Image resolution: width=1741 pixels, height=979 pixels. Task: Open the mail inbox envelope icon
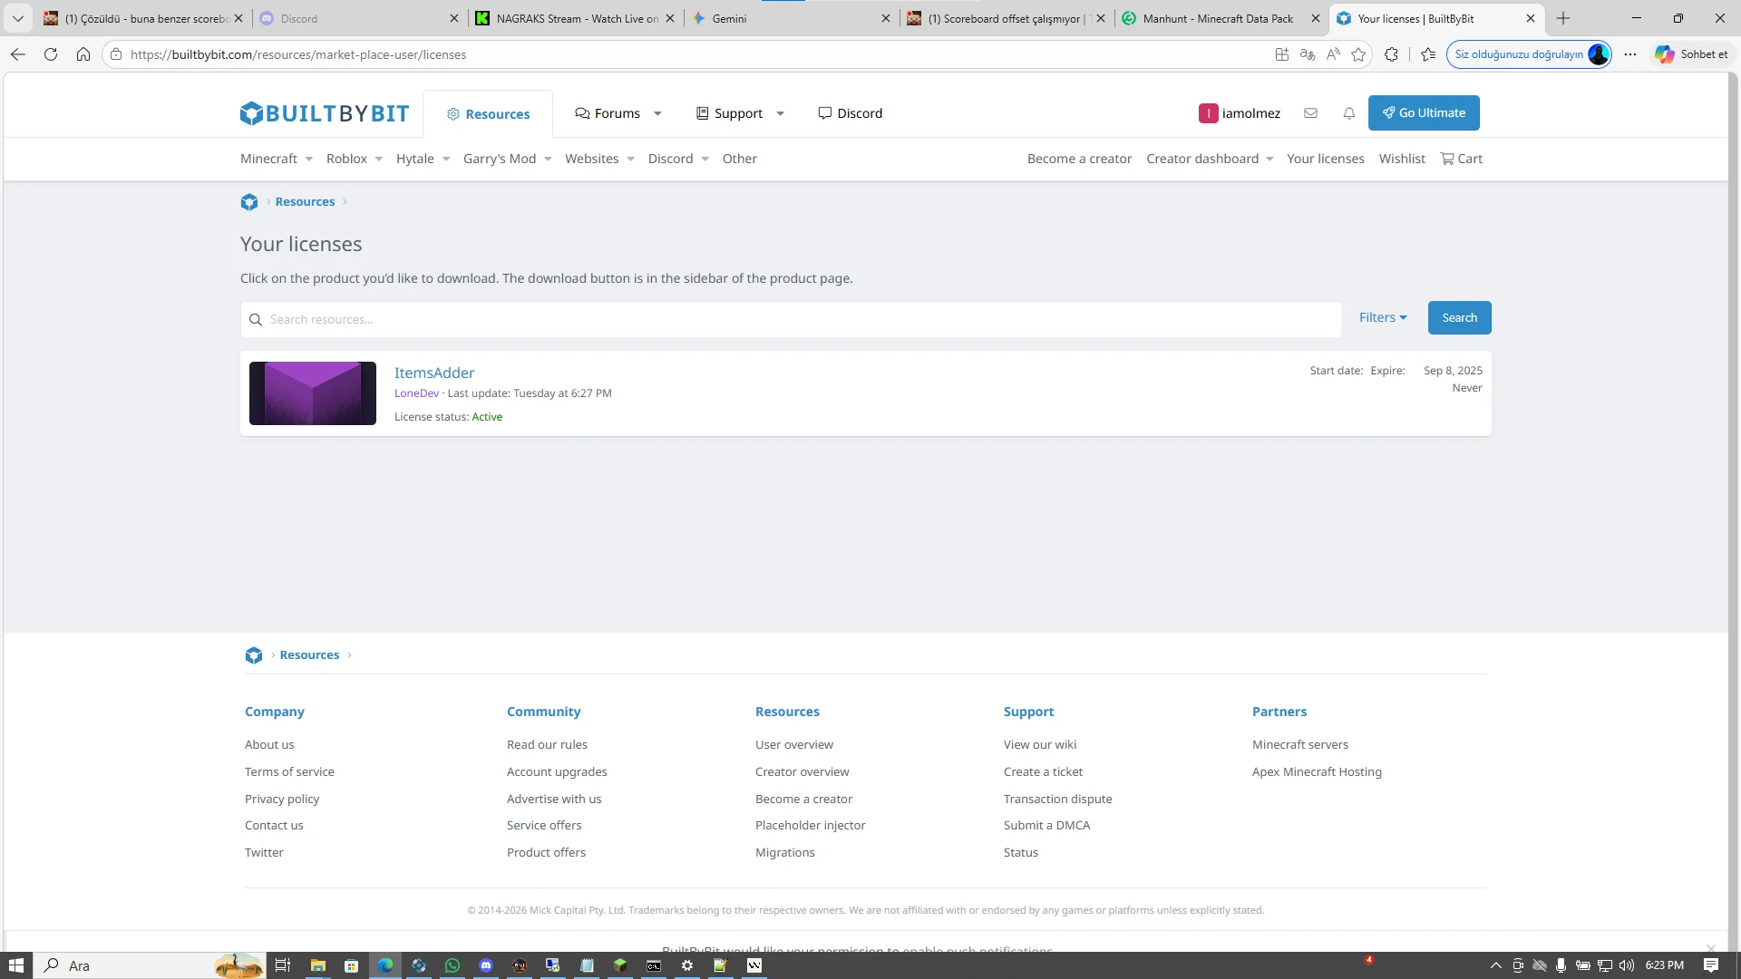pyautogui.click(x=1310, y=113)
